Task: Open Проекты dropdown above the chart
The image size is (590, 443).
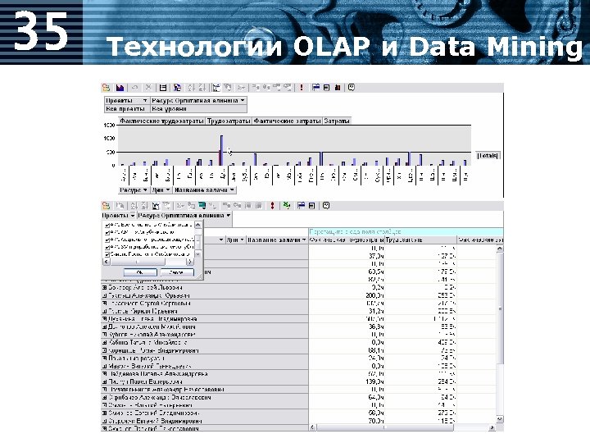Action: tap(145, 101)
